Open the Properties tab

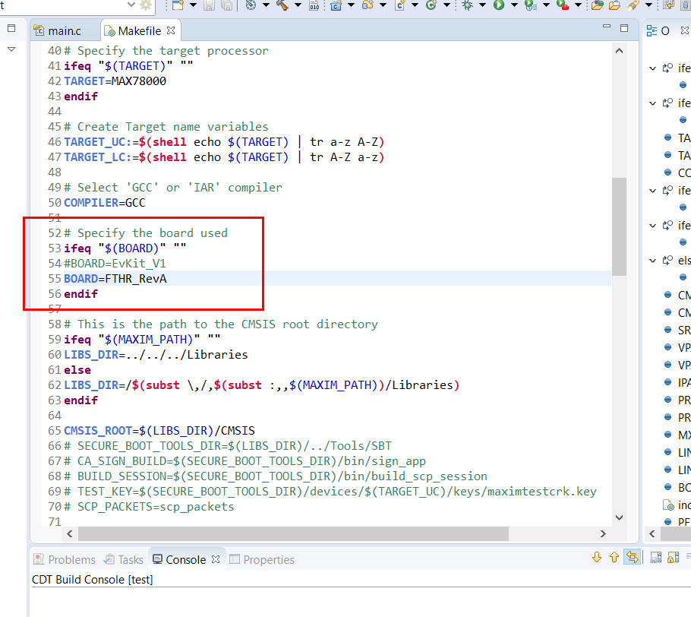coord(262,560)
